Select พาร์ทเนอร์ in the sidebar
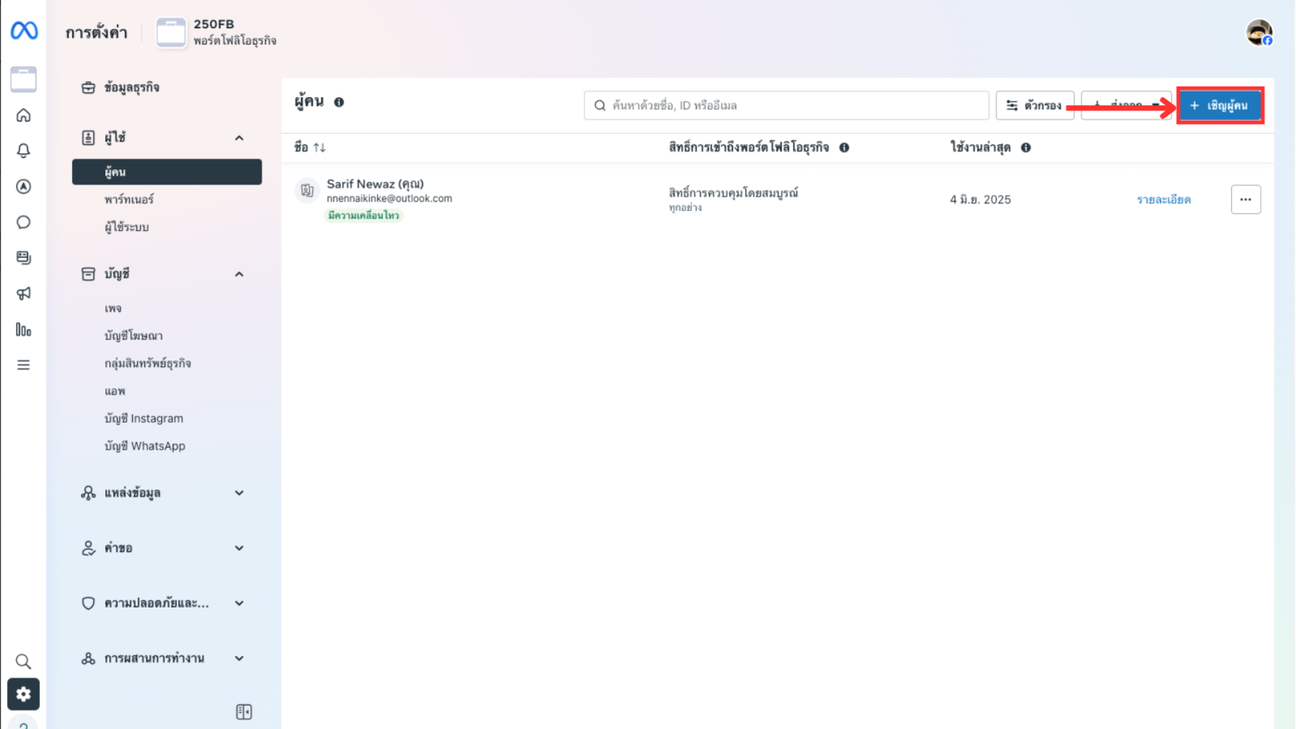This screenshot has width=1296, height=729. click(x=129, y=199)
